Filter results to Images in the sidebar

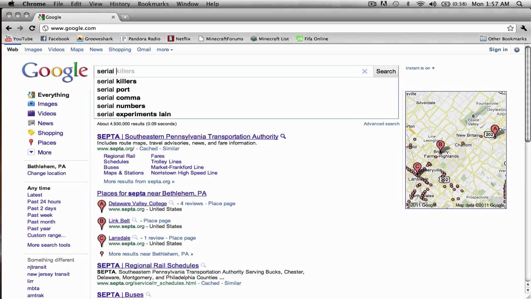click(47, 104)
